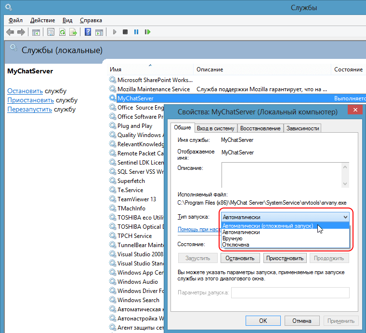Select 'Автоматически (отложенный запуск)' startup option

[268, 226]
